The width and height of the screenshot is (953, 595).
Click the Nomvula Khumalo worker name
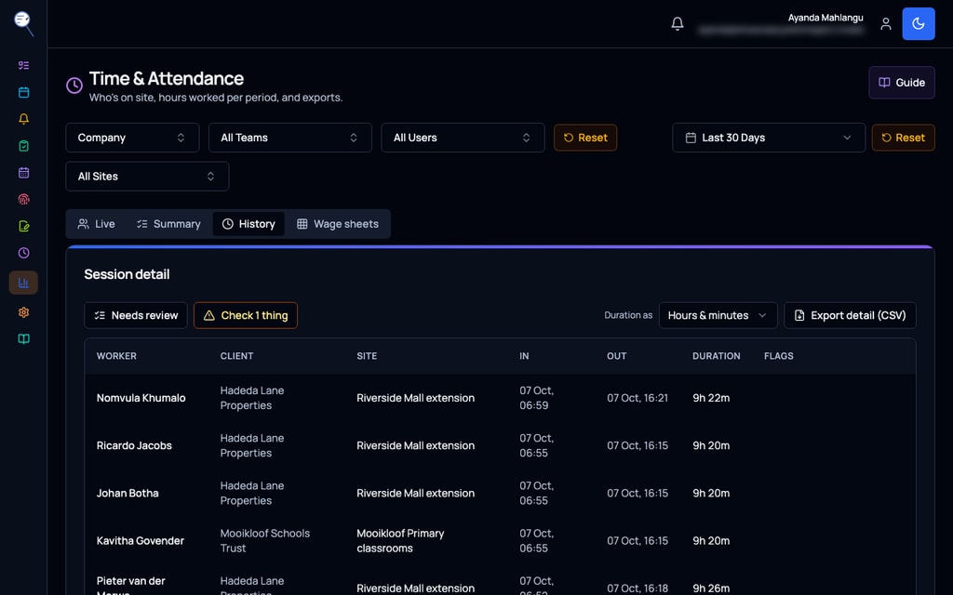(x=141, y=398)
